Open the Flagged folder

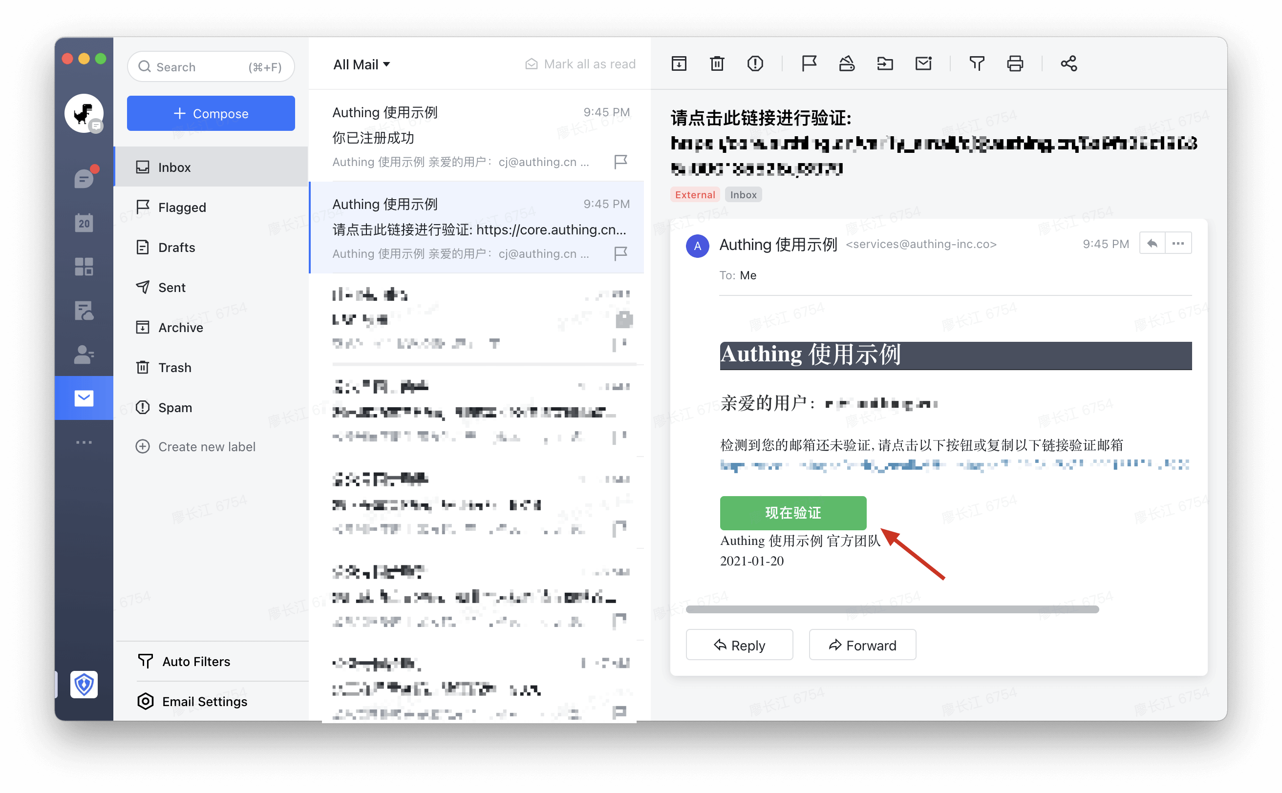[211, 207]
